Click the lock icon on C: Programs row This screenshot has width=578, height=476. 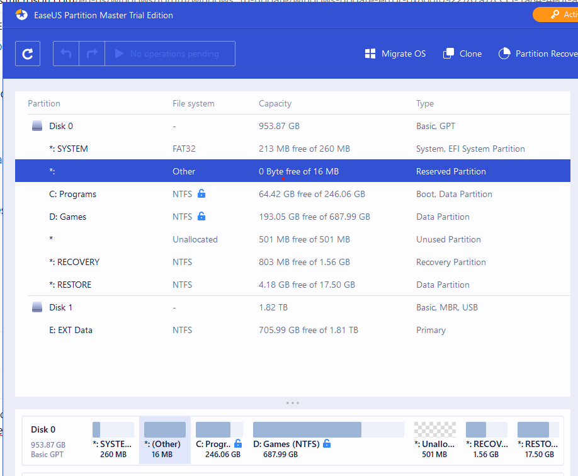click(201, 193)
